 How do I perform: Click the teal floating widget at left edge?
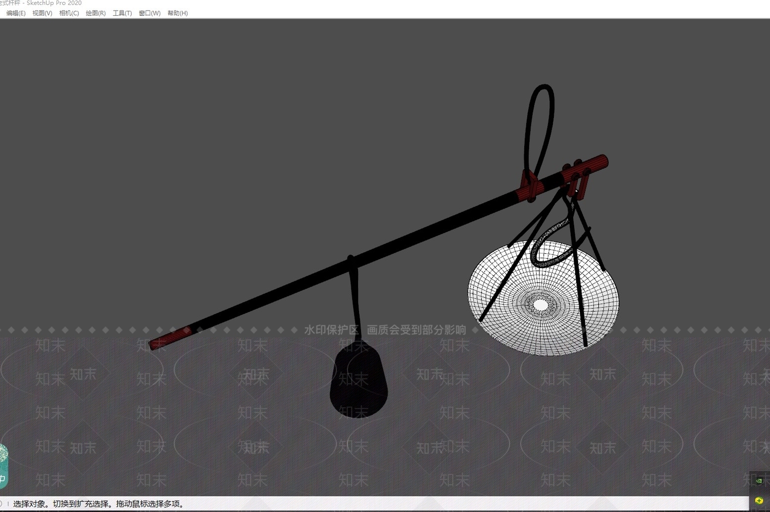[3, 465]
